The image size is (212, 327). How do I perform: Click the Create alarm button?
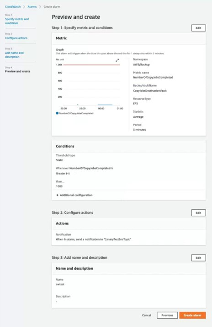click(x=192, y=315)
